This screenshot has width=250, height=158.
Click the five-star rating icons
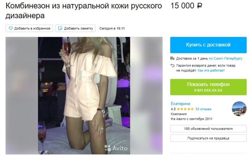coord(185,109)
